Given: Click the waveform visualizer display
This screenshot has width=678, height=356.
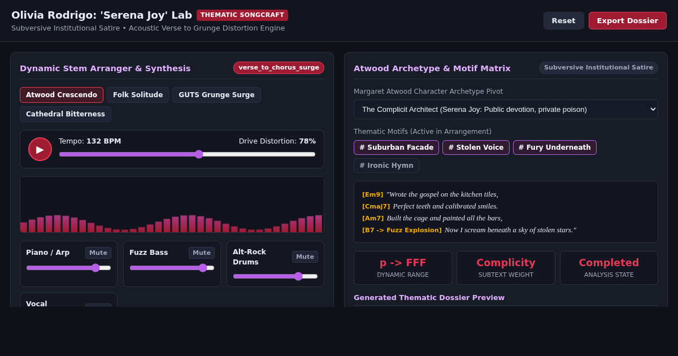Looking at the screenshot, I should pyautogui.click(x=172, y=205).
